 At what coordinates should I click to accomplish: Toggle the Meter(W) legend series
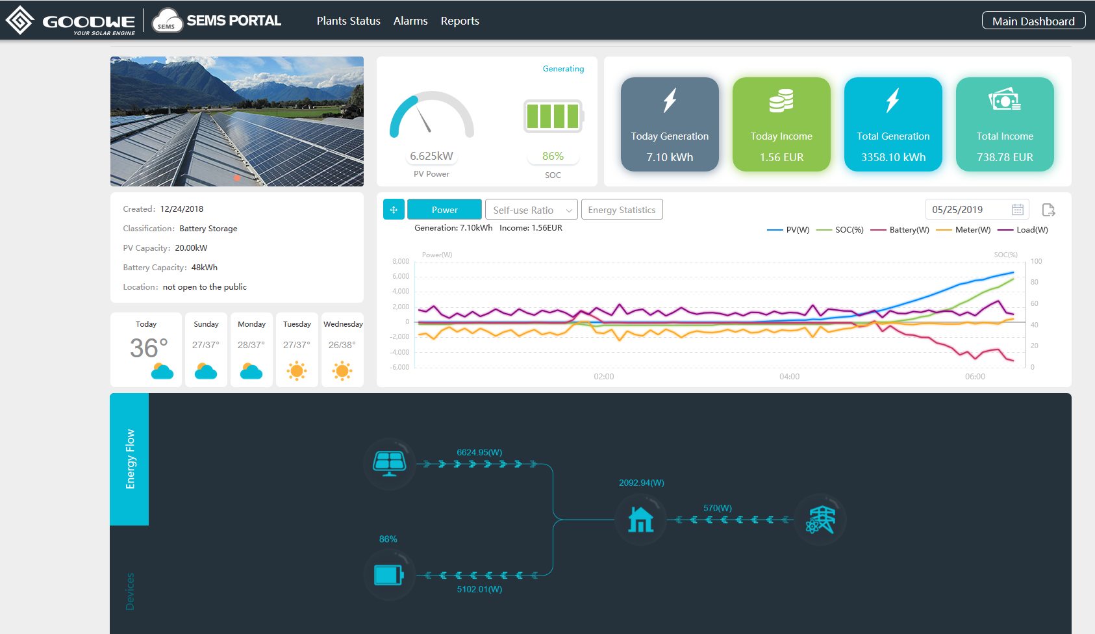[964, 230]
